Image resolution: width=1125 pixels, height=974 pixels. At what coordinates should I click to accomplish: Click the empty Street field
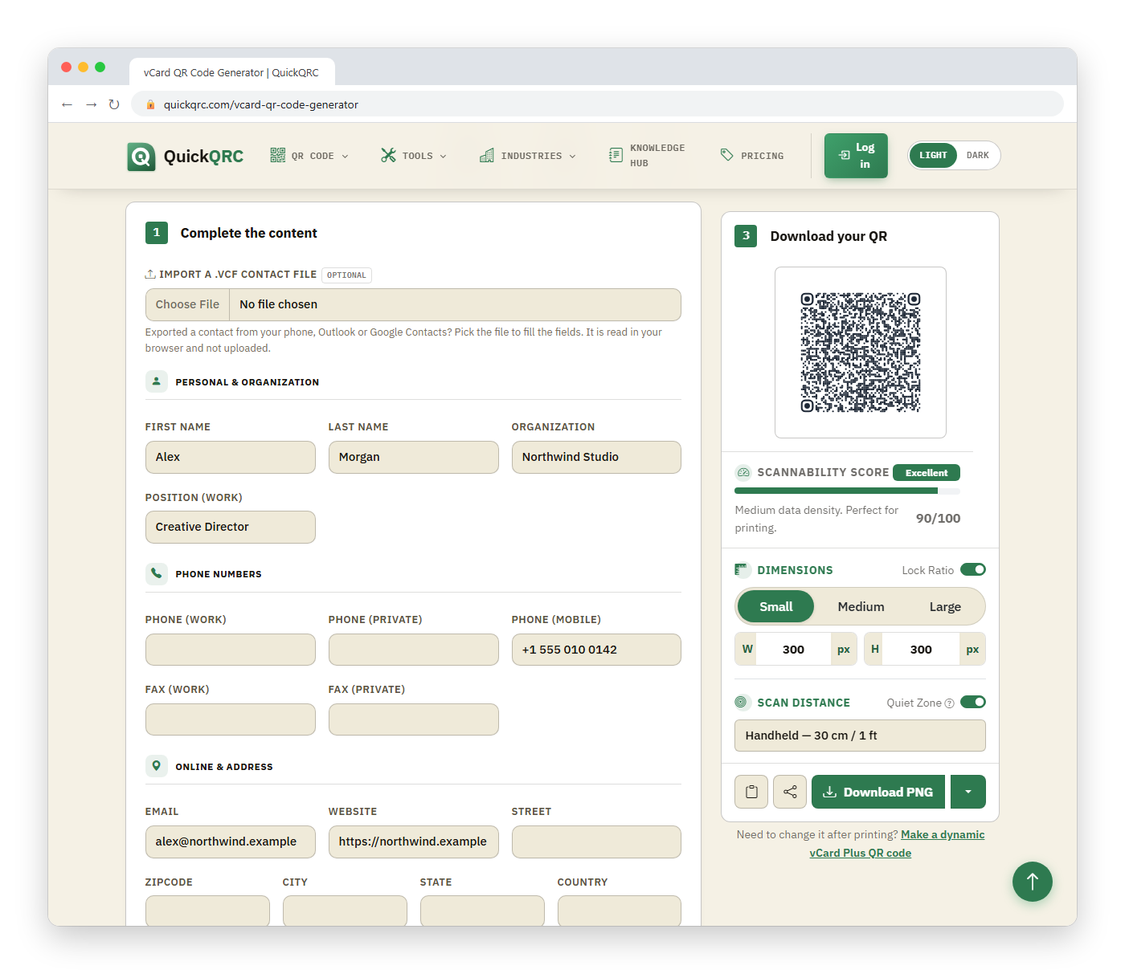pos(596,842)
